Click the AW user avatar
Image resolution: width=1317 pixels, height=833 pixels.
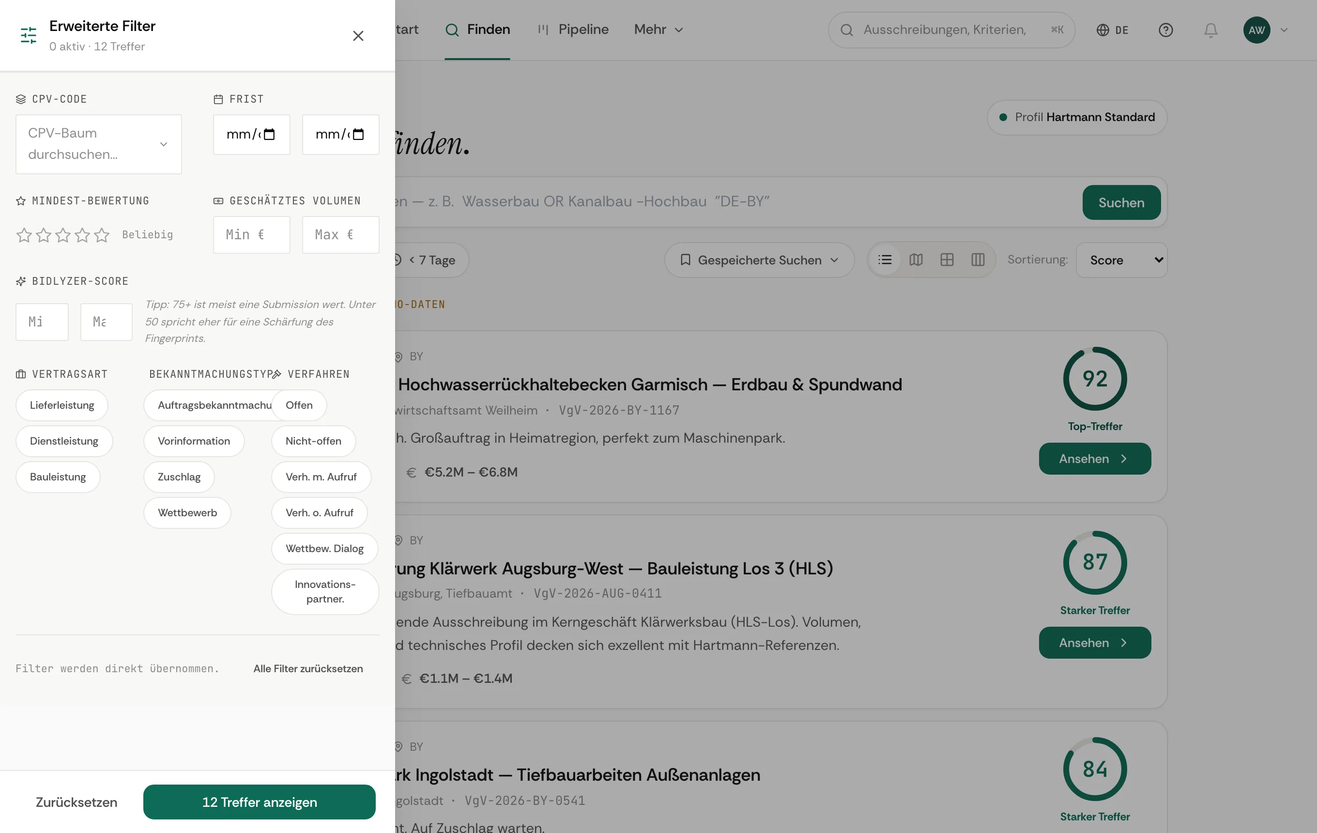click(1257, 30)
